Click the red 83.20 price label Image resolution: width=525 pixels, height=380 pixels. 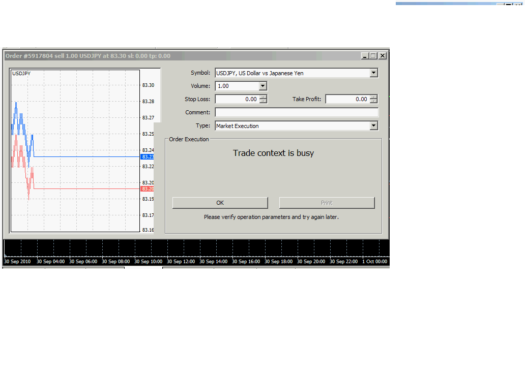148,189
